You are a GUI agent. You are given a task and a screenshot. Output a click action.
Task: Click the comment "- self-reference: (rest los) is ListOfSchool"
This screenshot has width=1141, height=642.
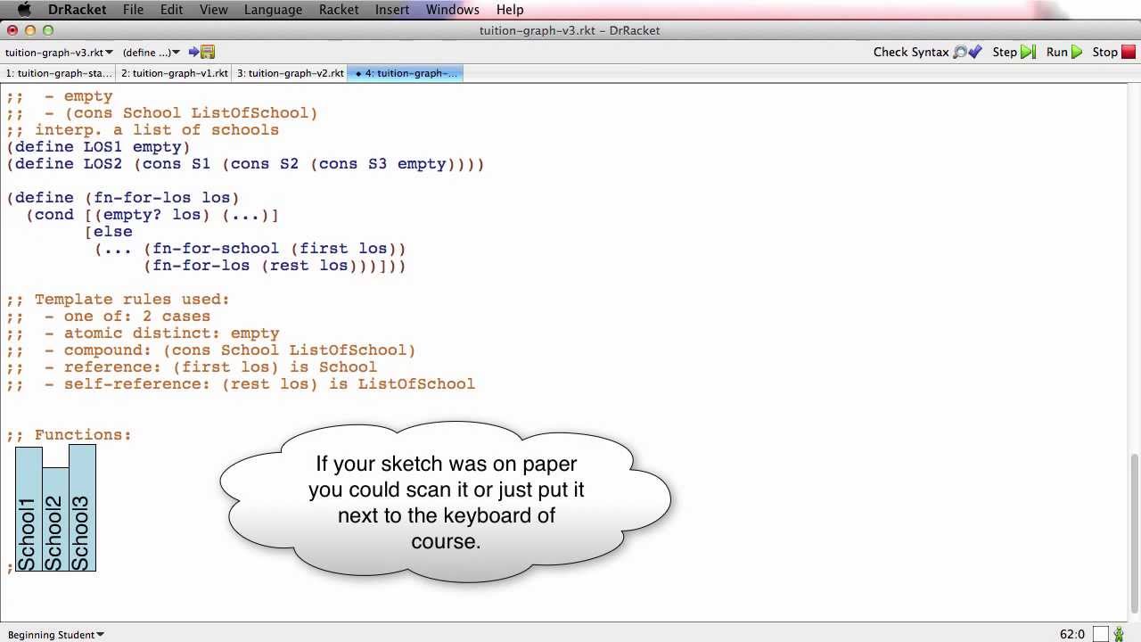(x=259, y=384)
